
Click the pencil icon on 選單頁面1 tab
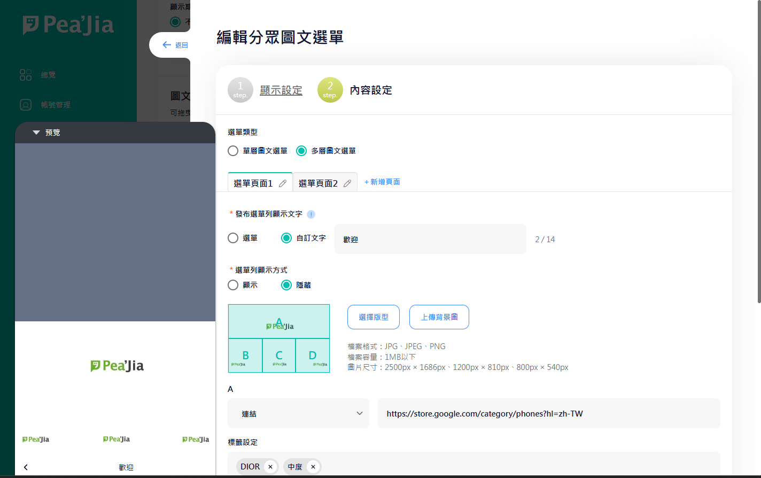[x=283, y=183]
